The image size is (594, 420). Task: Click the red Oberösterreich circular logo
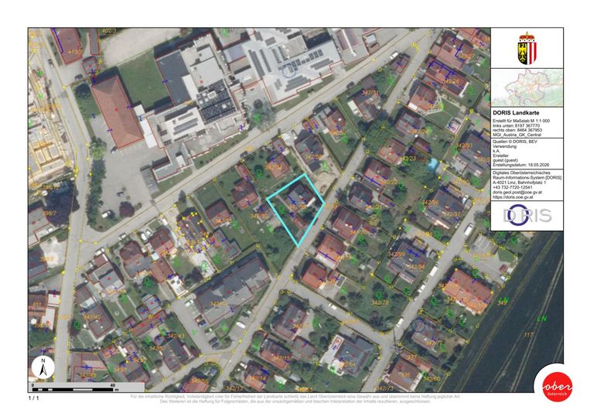(x=557, y=387)
